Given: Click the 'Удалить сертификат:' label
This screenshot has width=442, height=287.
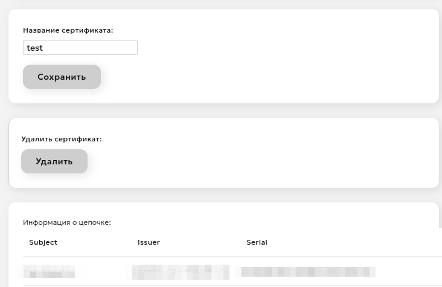Looking at the screenshot, I should [x=62, y=139].
